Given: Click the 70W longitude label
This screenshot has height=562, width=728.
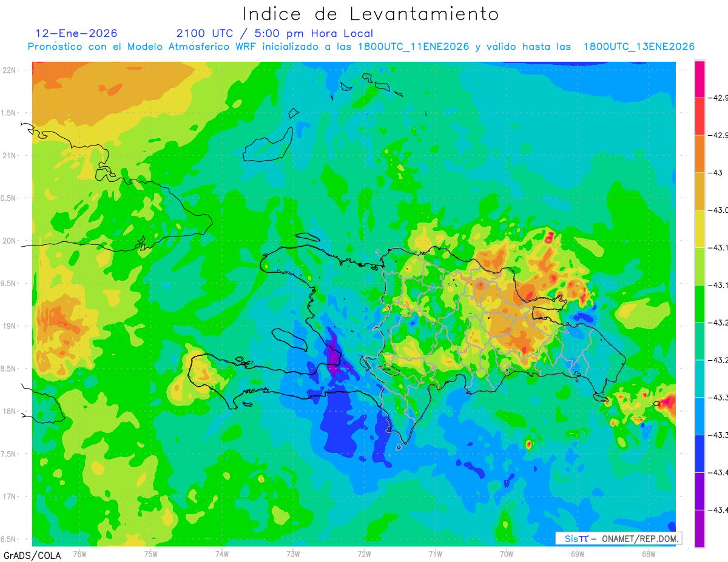Looking at the screenshot, I should (x=507, y=554).
